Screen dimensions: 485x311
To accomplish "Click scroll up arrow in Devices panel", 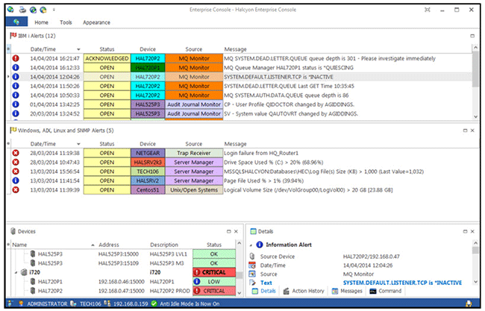I will 239,244.
